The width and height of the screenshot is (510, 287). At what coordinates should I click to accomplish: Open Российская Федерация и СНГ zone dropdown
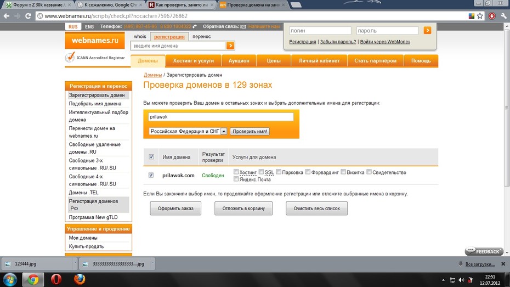[x=188, y=131]
